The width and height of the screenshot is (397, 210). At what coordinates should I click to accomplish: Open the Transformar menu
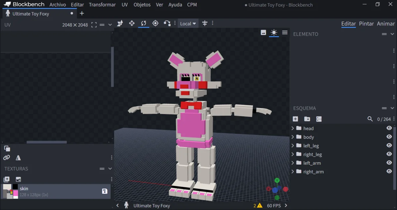tap(102, 5)
